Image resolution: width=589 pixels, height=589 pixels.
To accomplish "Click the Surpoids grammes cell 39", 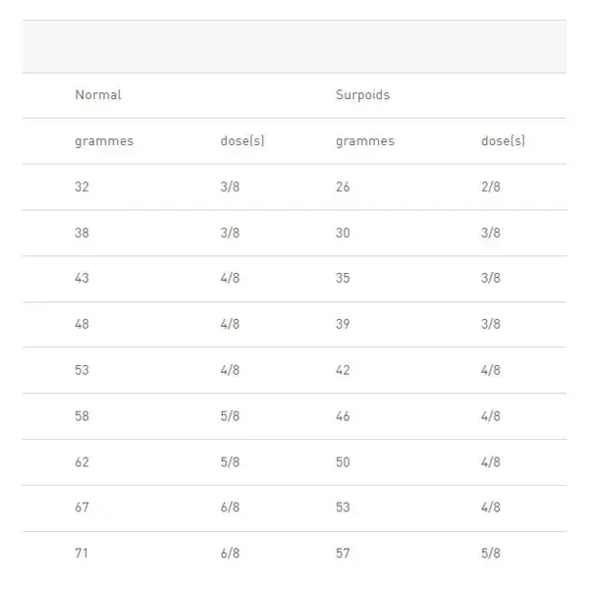I will (x=343, y=324).
